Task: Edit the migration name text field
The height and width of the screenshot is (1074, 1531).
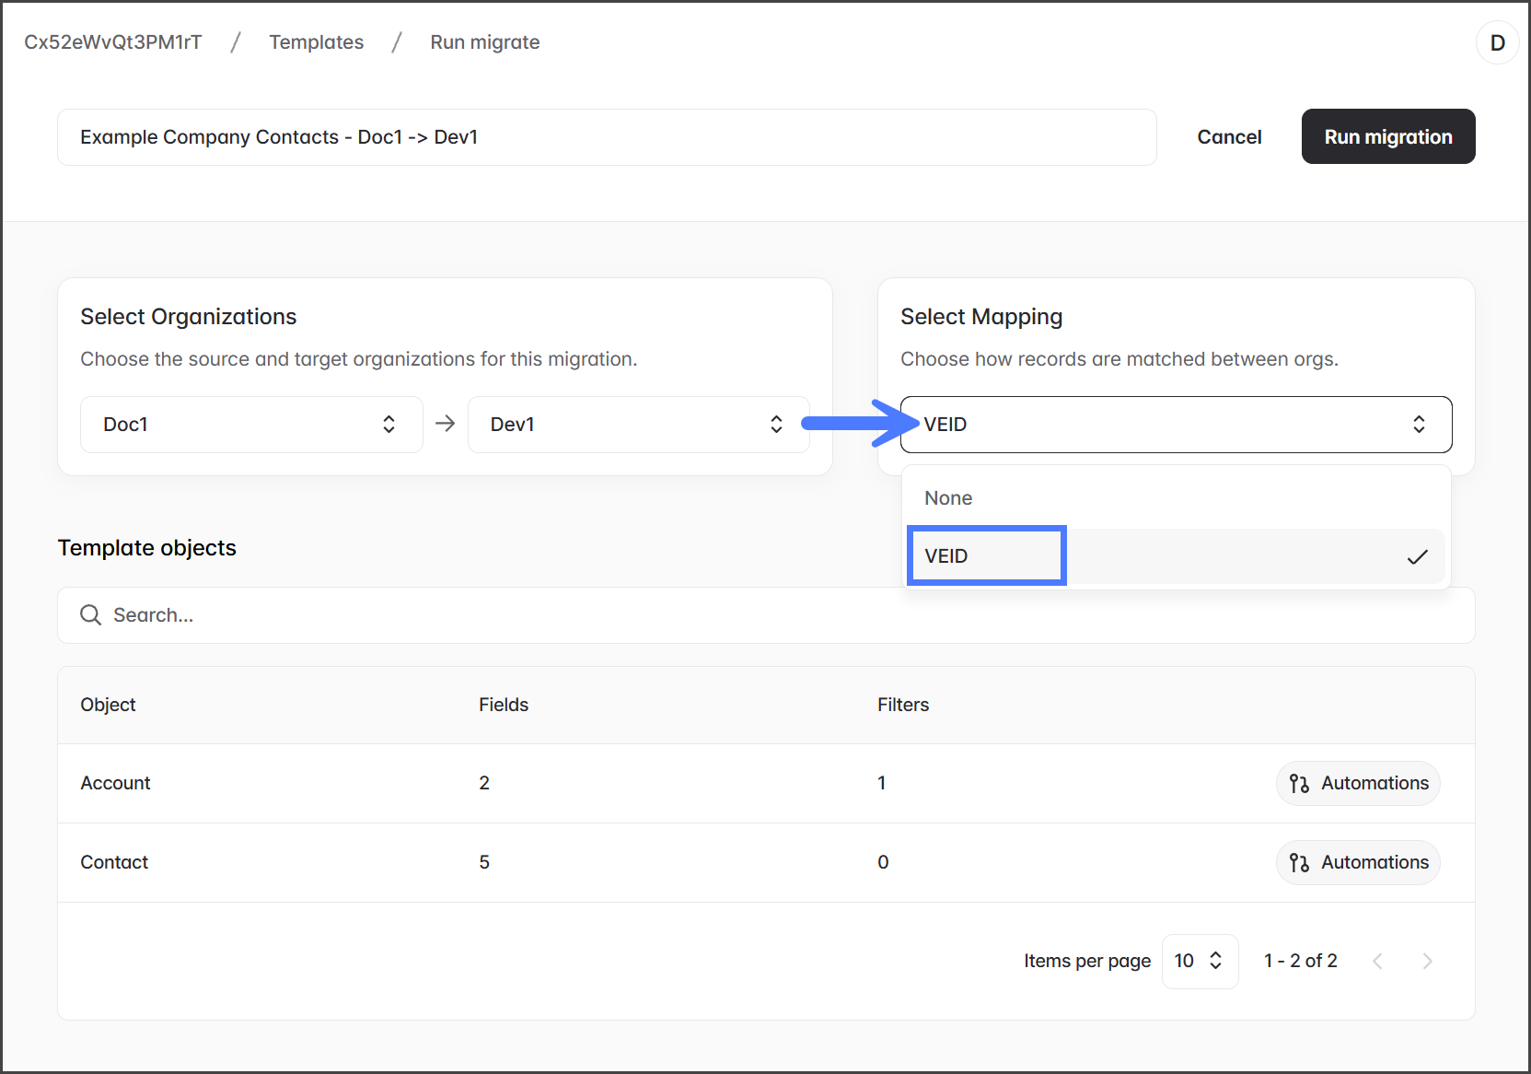Action: point(606,137)
